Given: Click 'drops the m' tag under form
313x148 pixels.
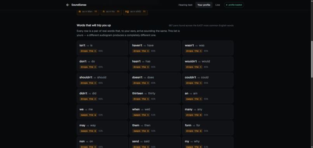Looking at the screenshot, I should pos(194,131).
